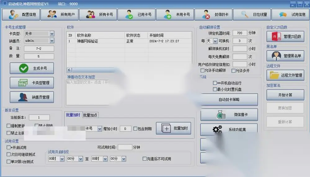Click 每天免费解绑 count field
Viewport: 310px width, 177px height.
pyautogui.click(x=240, y=56)
